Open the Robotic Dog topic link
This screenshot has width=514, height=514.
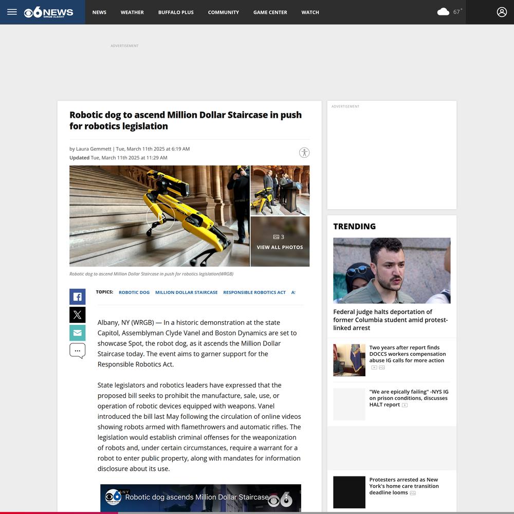click(134, 292)
